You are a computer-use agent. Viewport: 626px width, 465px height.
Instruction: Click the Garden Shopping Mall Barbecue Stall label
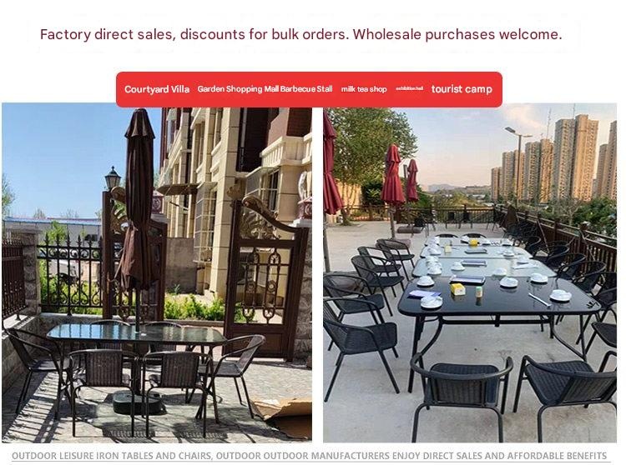point(265,89)
